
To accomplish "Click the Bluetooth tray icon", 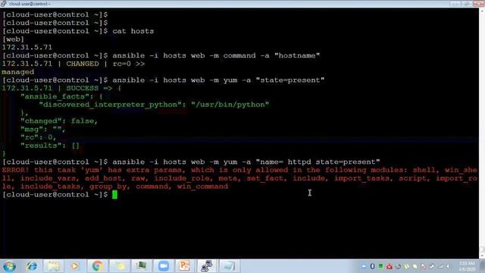I will pos(372,266).
